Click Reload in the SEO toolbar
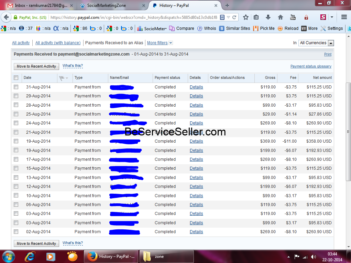The height and width of the screenshot is (263, 351). pyautogui.click(x=288, y=28)
